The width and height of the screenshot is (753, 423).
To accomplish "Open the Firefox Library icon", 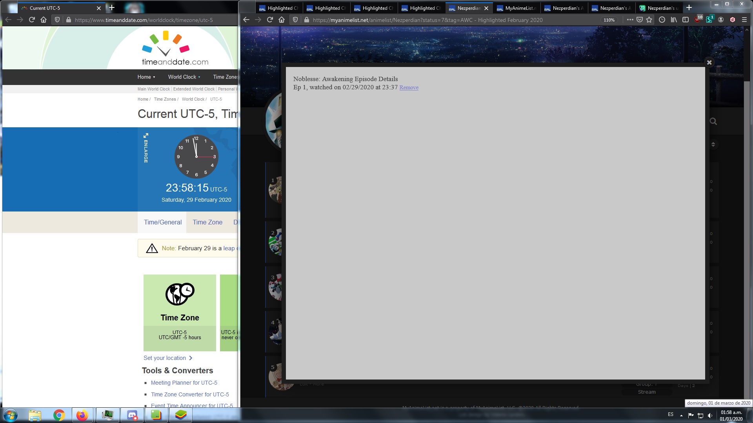I will [x=674, y=20].
